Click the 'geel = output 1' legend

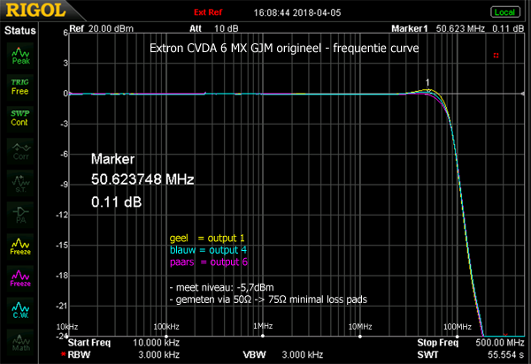tap(207, 239)
